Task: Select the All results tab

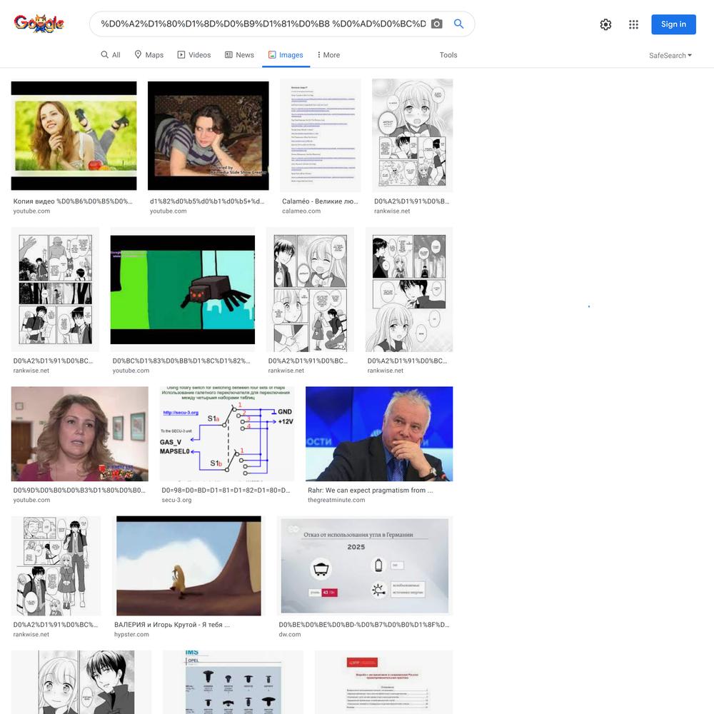Action: point(111,55)
